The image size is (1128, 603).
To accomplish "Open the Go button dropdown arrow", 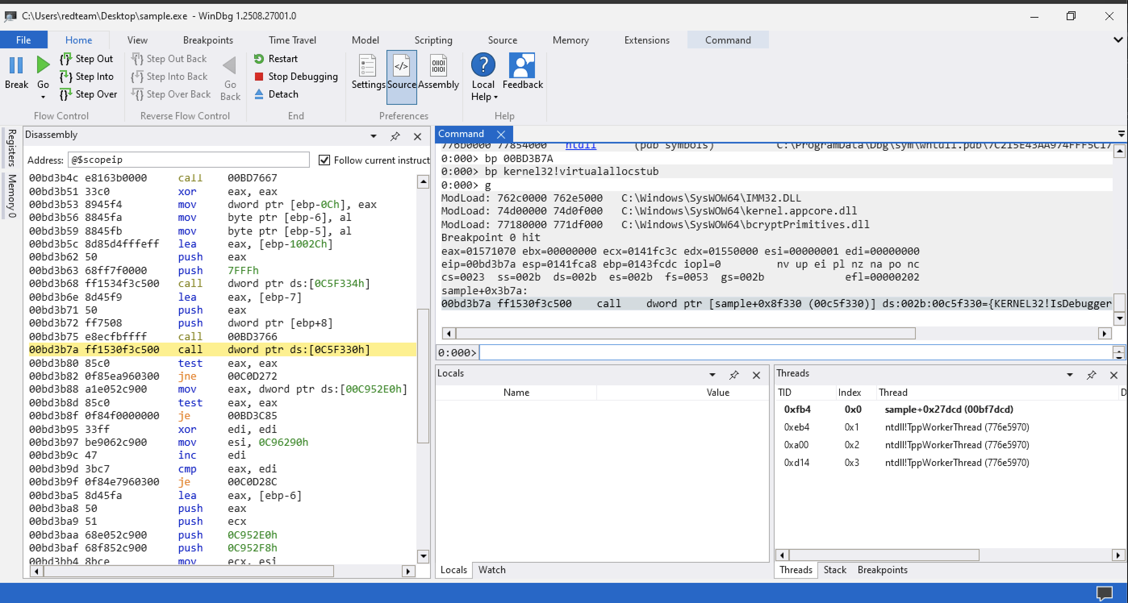I will pyautogui.click(x=43, y=97).
